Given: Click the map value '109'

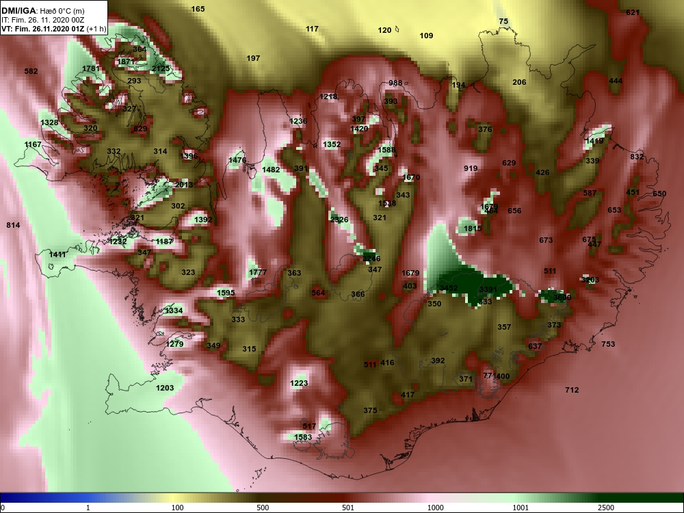Looking at the screenshot, I should pyautogui.click(x=426, y=36).
